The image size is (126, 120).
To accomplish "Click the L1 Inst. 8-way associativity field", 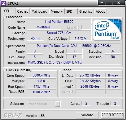I will [113, 81].
